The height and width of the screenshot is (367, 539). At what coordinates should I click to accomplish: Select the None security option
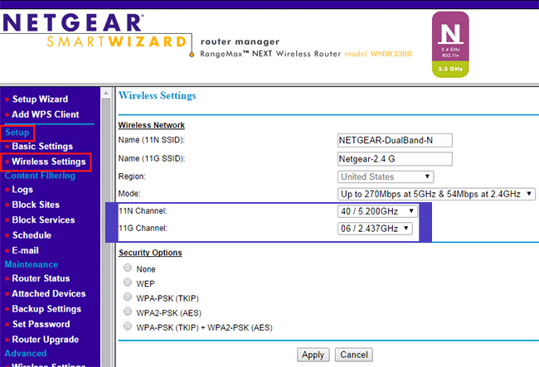(x=128, y=268)
